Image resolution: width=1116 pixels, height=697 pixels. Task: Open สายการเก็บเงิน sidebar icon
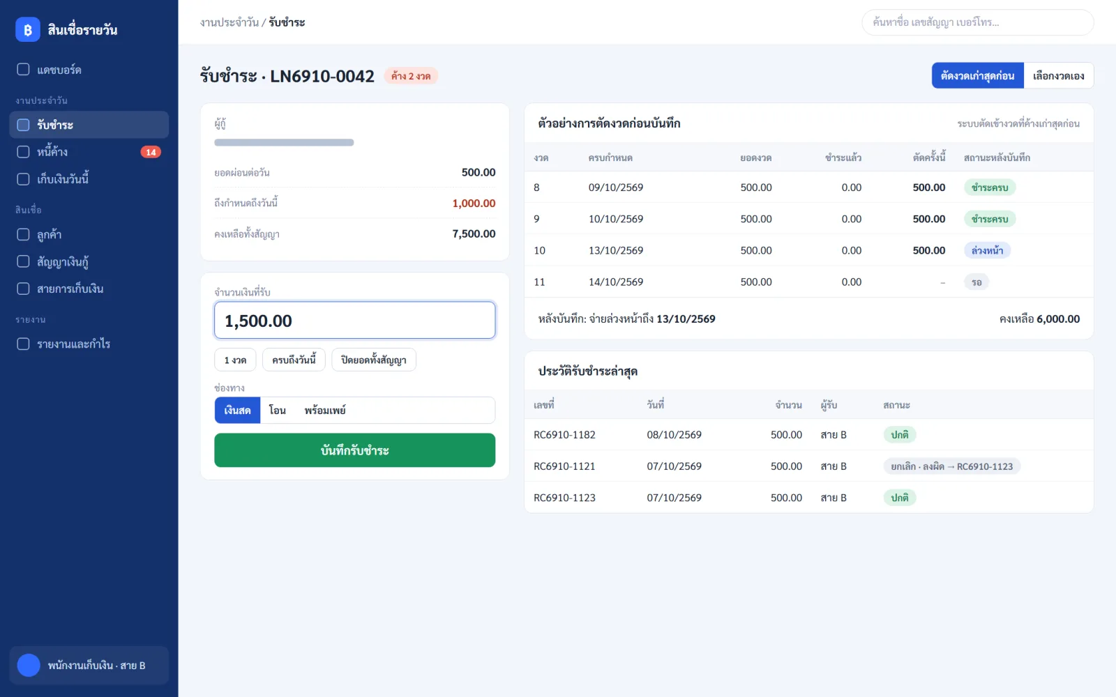point(23,289)
